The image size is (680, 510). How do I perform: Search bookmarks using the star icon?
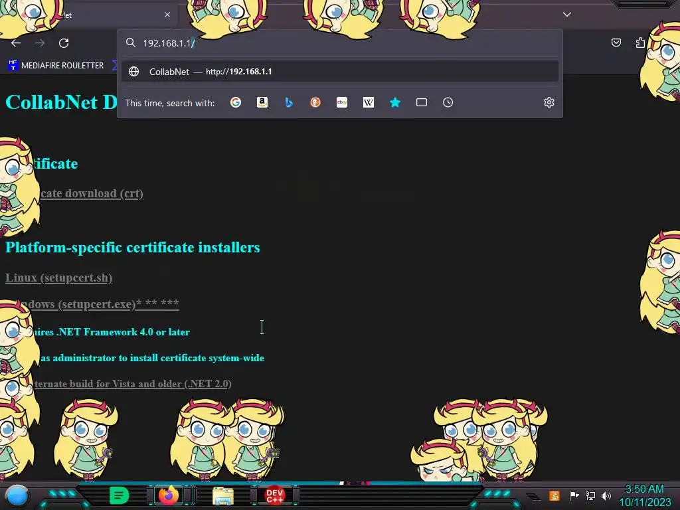pos(395,102)
